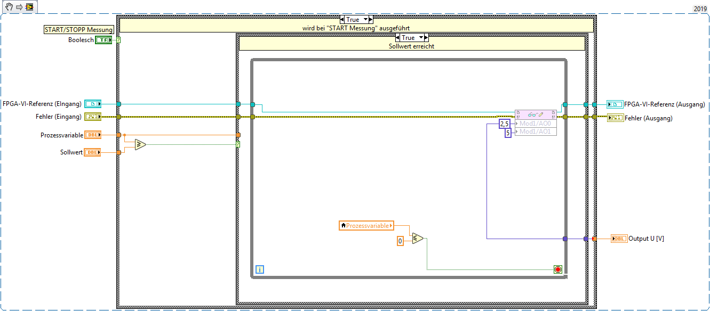Click the 'Fehler (Ausgang)' label text

point(649,118)
